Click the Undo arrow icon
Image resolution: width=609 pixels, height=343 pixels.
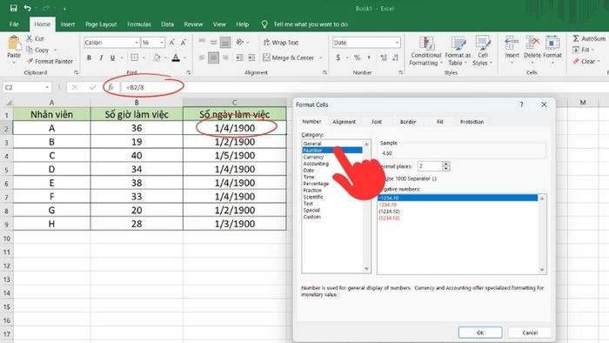(x=27, y=8)
